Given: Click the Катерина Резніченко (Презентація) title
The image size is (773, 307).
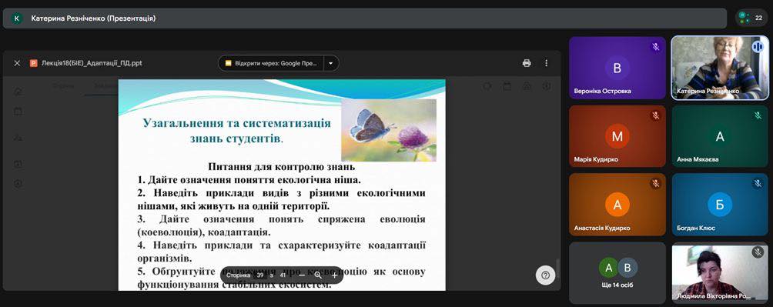Looking at the screenshot, I should 93,18.
